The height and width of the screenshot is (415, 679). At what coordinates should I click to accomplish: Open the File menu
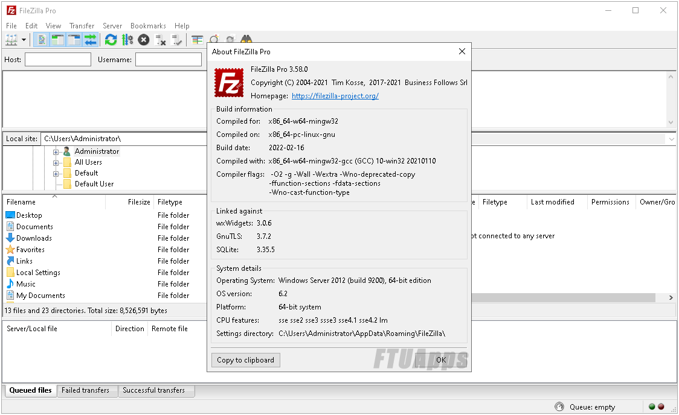click(x=11, y=25)
